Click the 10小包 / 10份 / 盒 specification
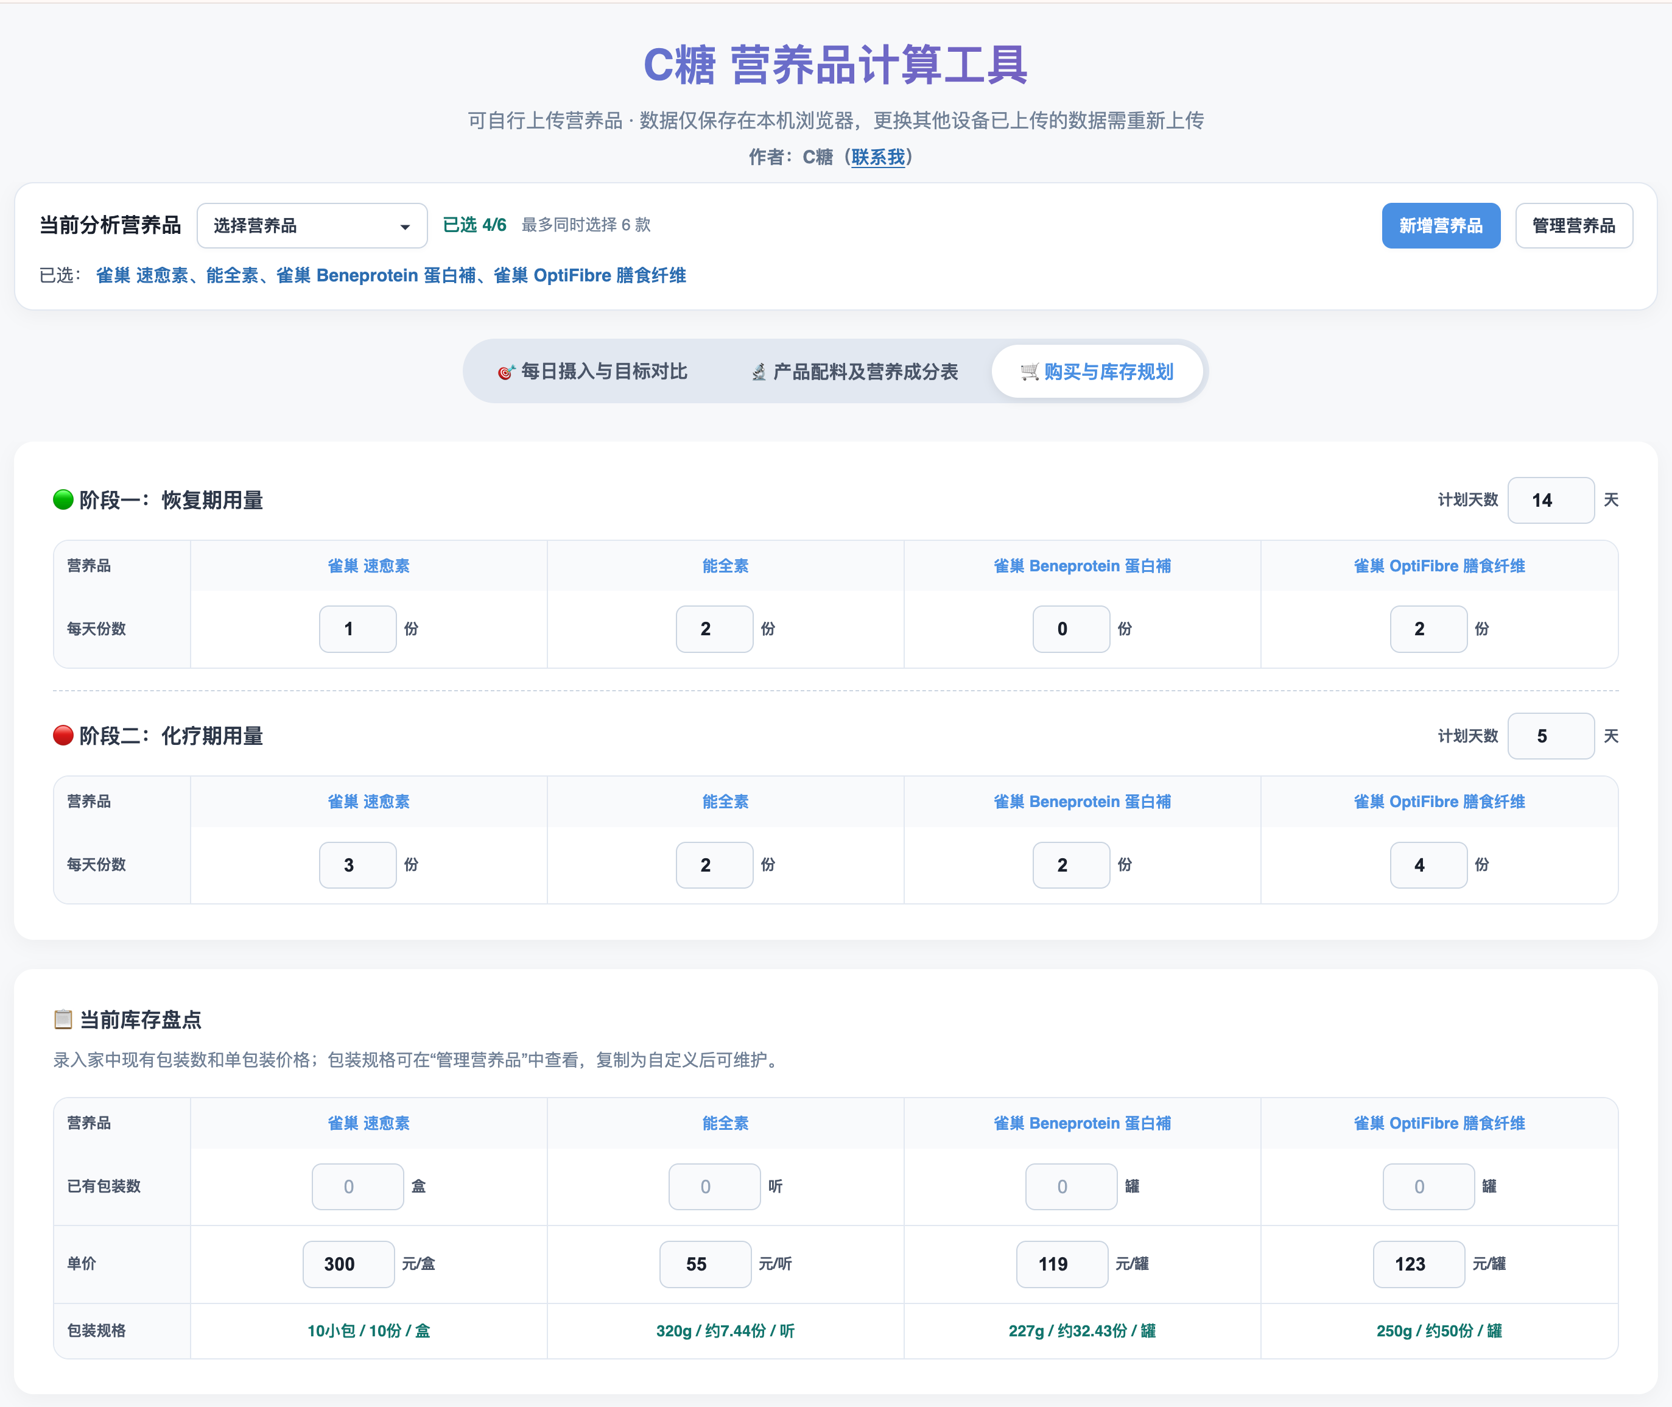Screen dimensions: 1672x1407 tap(368, 1330)
